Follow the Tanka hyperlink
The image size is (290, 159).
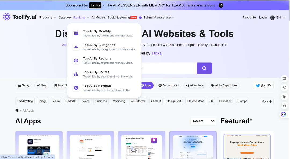pyautogui.click(x=157, y=53)
